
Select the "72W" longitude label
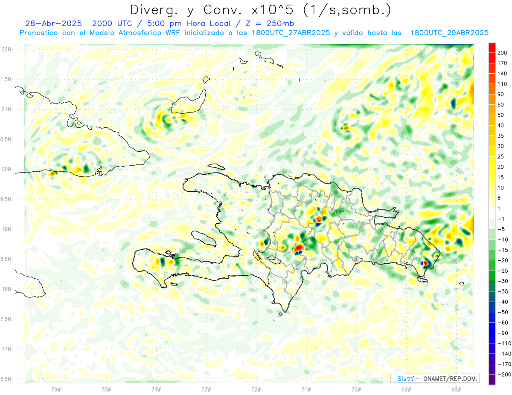click(x=256, y=389)
